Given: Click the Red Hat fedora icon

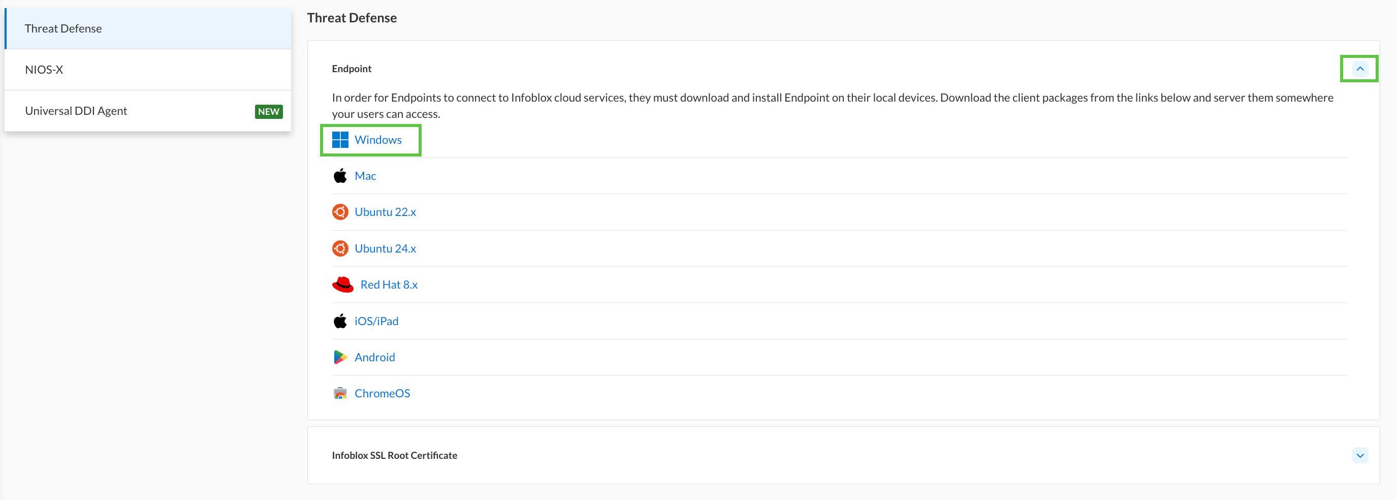Looking at the screenshot, I should click(343, 284).
